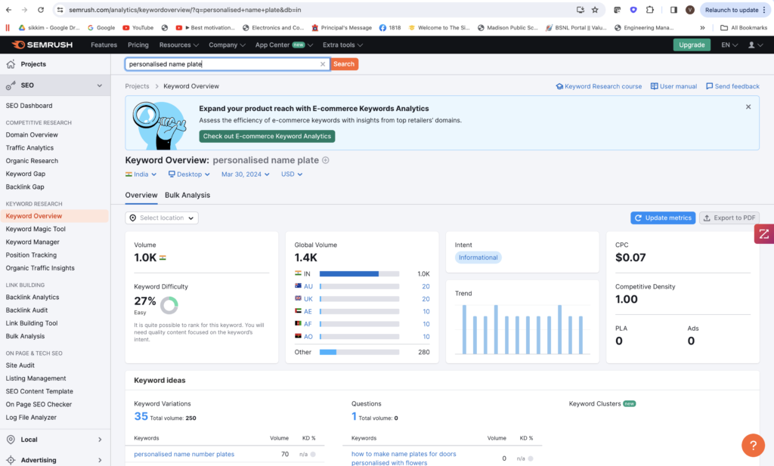Open the Extra tools menu

[x=342, y=45]
